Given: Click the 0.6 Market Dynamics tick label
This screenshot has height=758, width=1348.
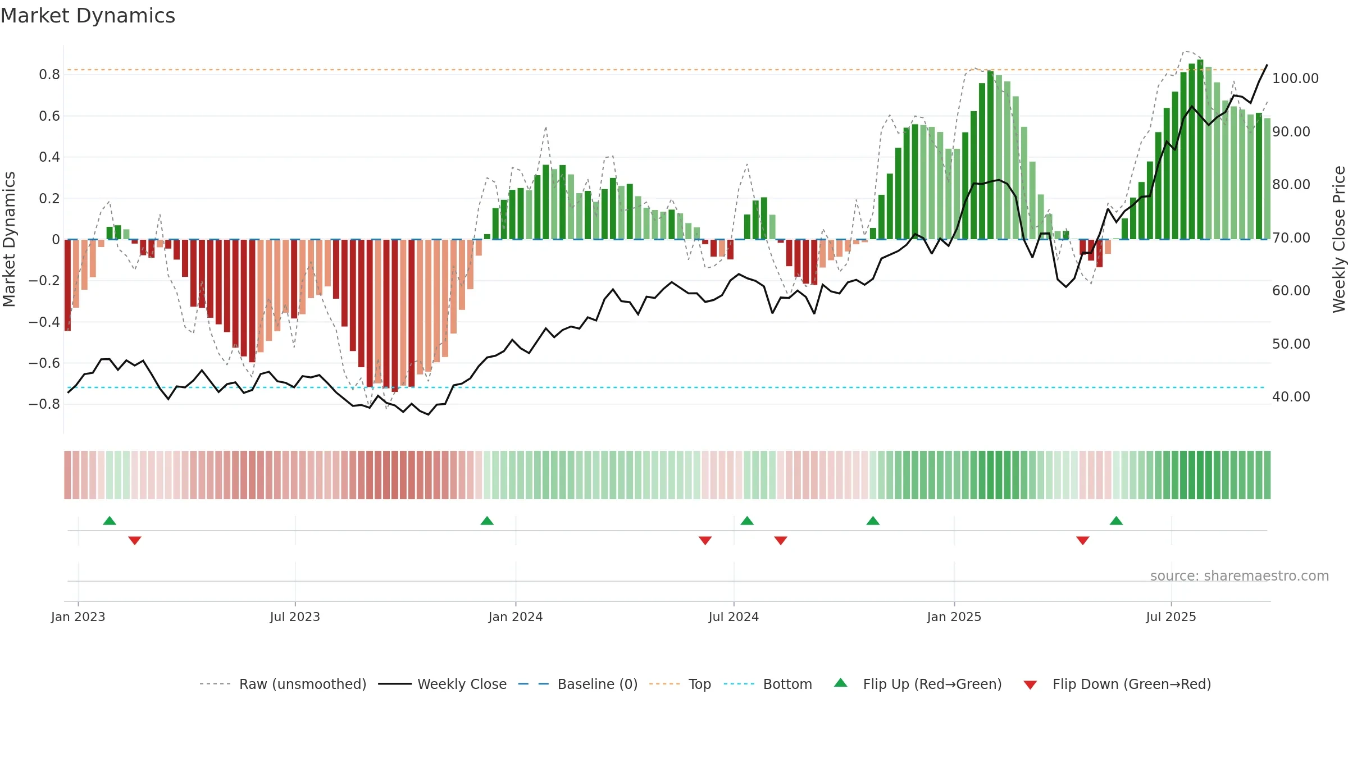Looking at the screenshot, I should click(49, 116).
